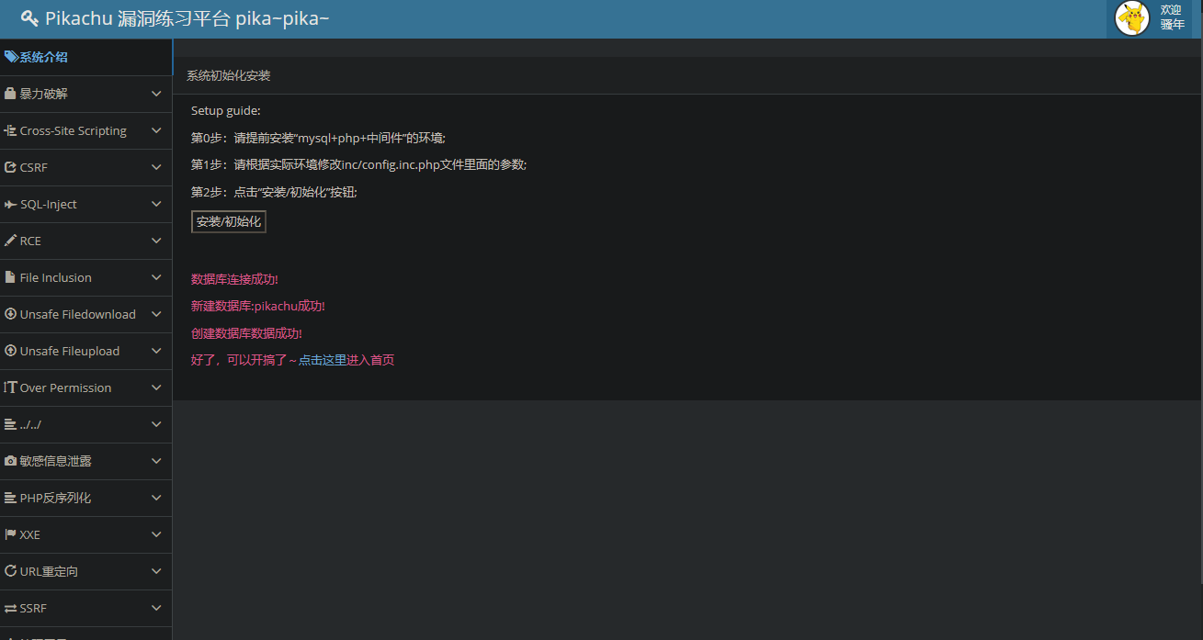The width and height of the screenshot is (1203, 640).
Task: Click the upload icon beside Unsafe Fileupload
Action: point(10,351)
